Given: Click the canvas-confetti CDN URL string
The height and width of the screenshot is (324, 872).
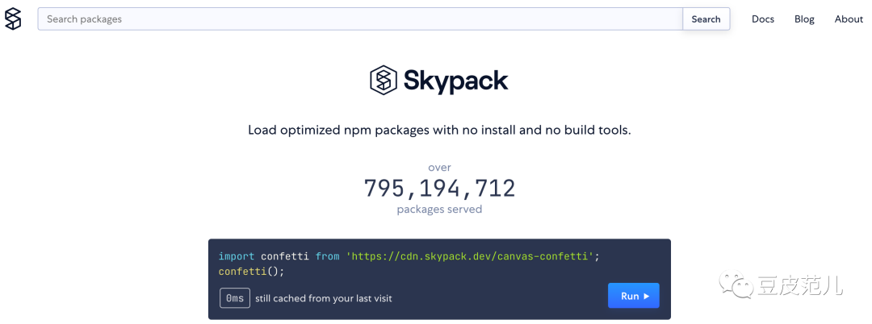Looking at the screenshot, I should pos(471,256).
